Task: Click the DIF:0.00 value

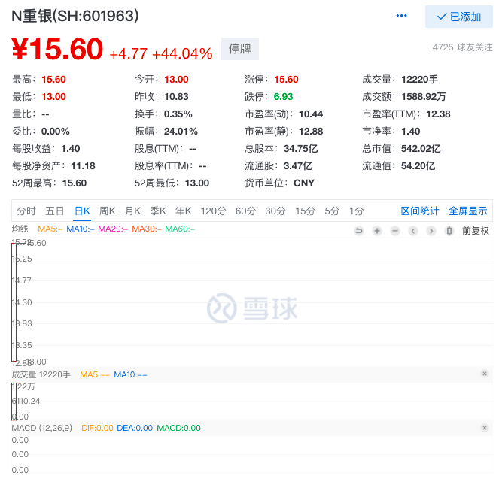Action: [97, 428]
